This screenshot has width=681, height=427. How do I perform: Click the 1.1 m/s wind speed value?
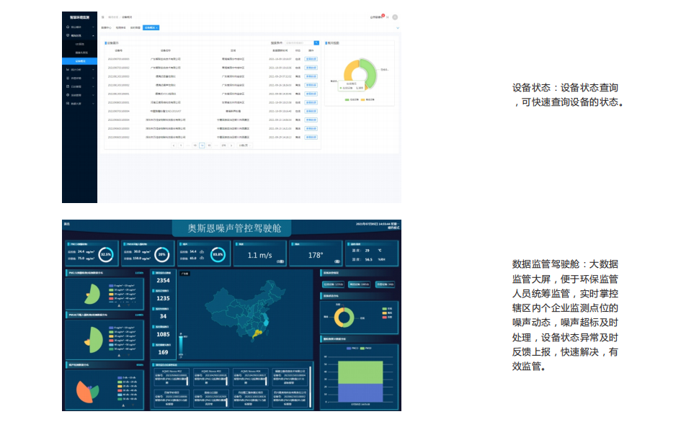tap(259, 255)
